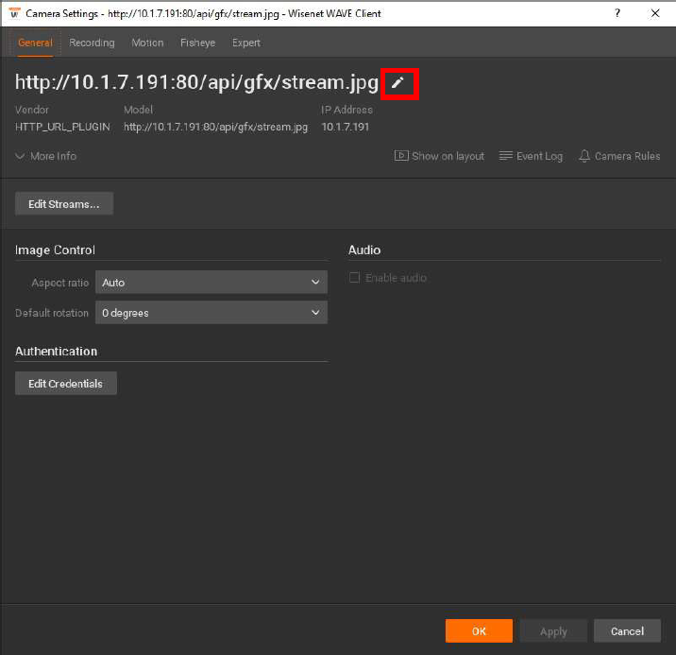Select the General tab
Image resolution: width=676 pixels, height=655 pixels.
point(35,43)
